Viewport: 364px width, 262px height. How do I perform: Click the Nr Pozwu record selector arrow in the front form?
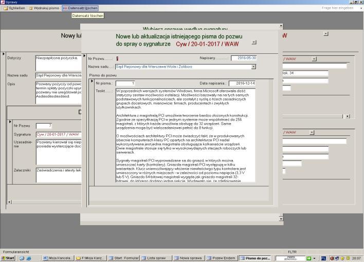pyautogui.click(x=84, y=56)
